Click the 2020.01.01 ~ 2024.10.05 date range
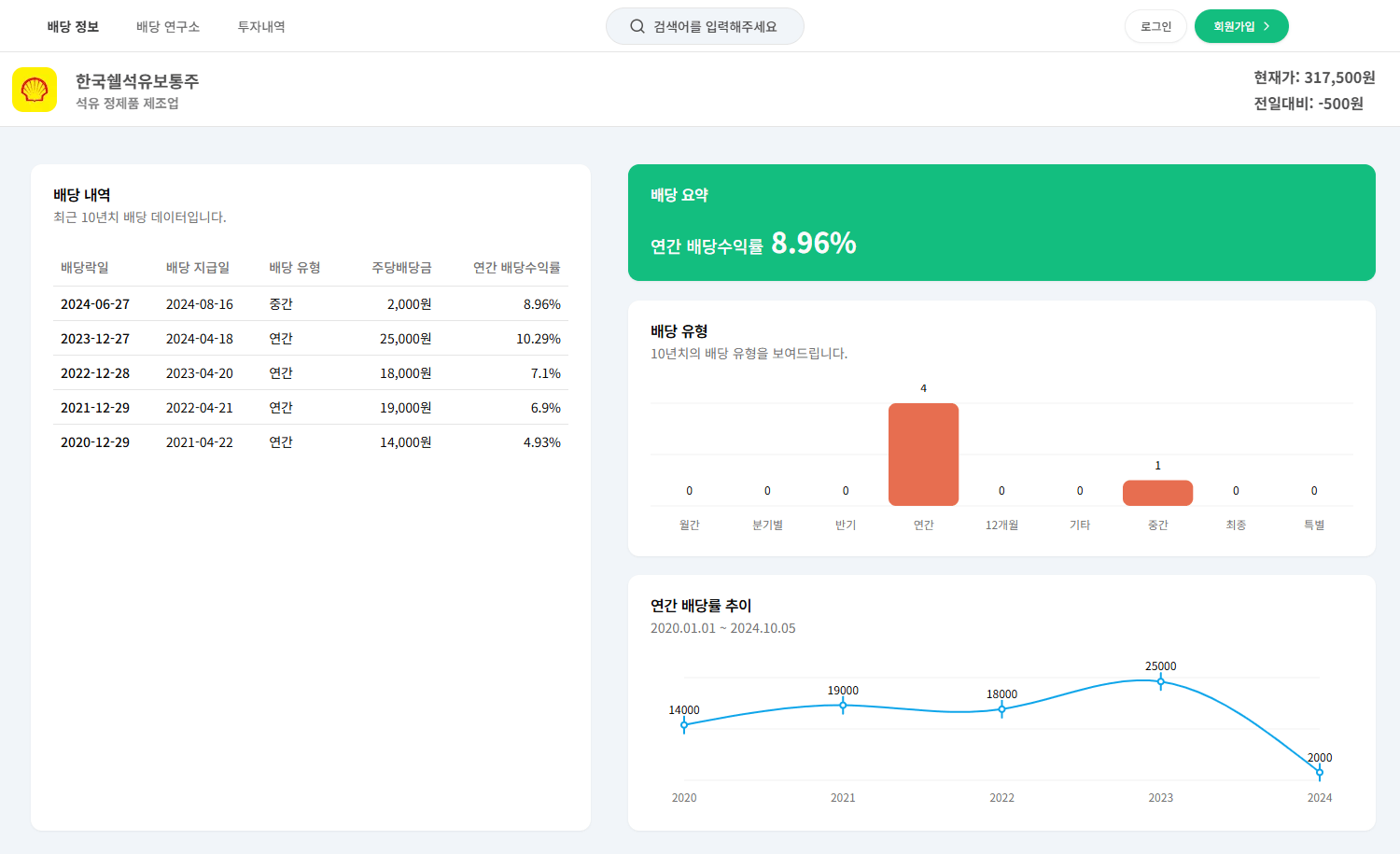This screenshot has width=1400, height=854. pyautogui.click(x=723, y=628)
